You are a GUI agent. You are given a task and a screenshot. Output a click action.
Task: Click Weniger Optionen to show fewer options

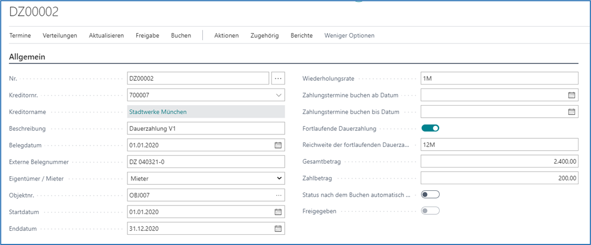[x=349, y=36]
